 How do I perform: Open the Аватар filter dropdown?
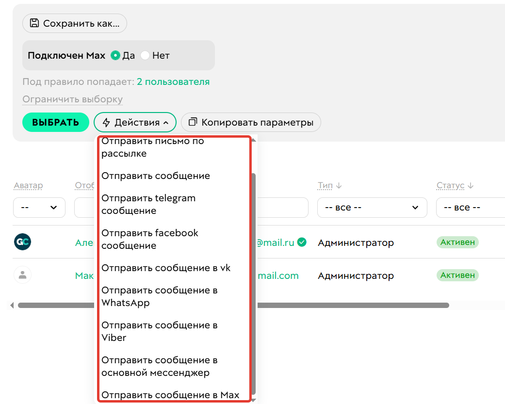tap(39, 208)
